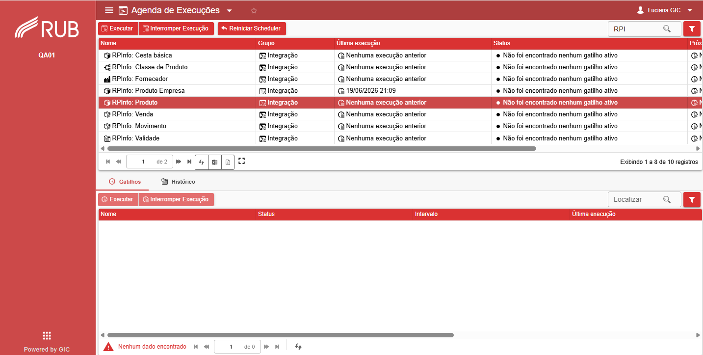Click the magnifier in the Localizar field
The width and height of the screenshot is (703, 355).
coord(667,199)
